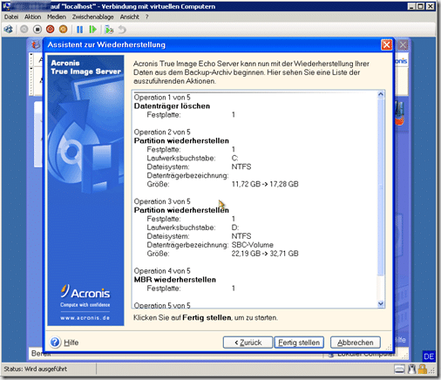Open the ? help menu

[x=147, y=17]
